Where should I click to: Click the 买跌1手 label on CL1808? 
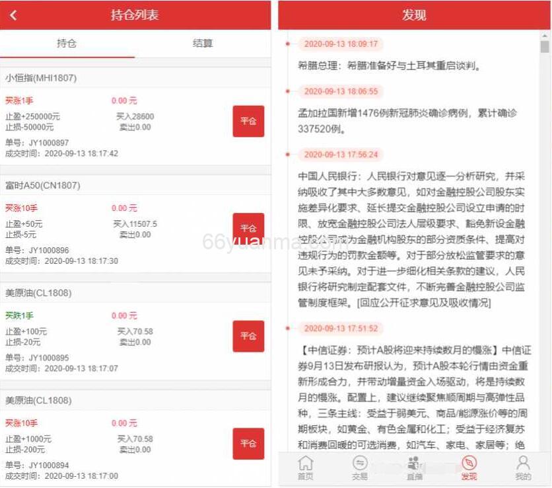click(x=20, y=315)
